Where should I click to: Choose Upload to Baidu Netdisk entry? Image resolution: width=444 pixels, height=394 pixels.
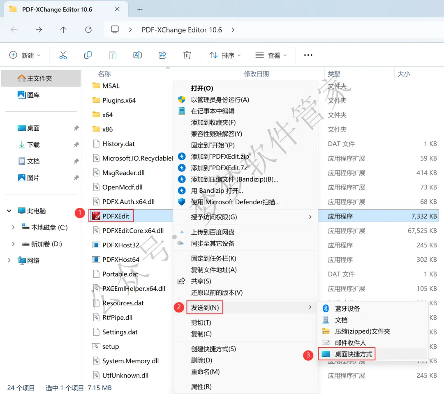[245, 232]
